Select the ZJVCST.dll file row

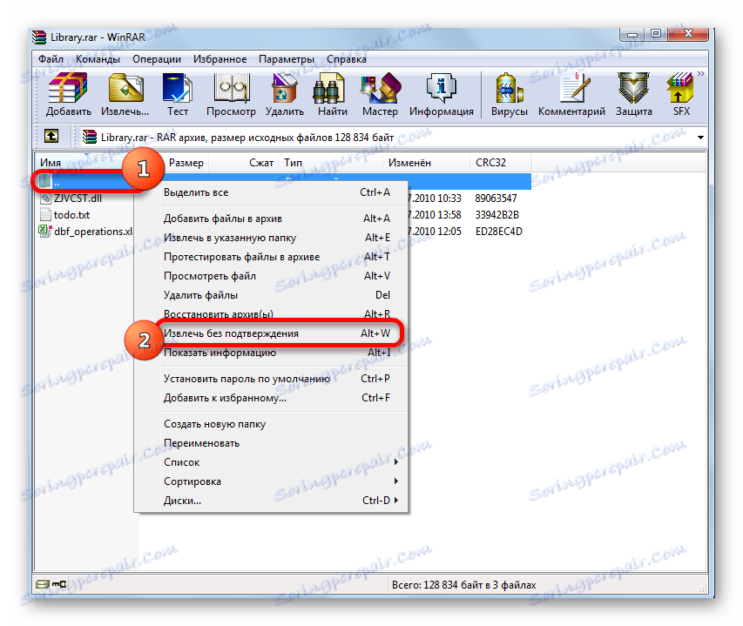(78, 198)
